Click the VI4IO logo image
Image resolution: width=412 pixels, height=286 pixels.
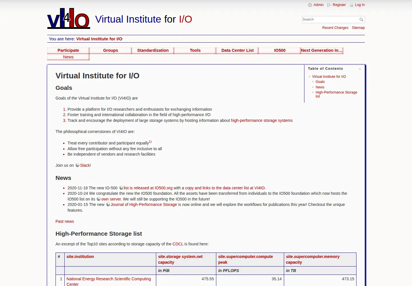pyautogui.click(x=69, y=18)
